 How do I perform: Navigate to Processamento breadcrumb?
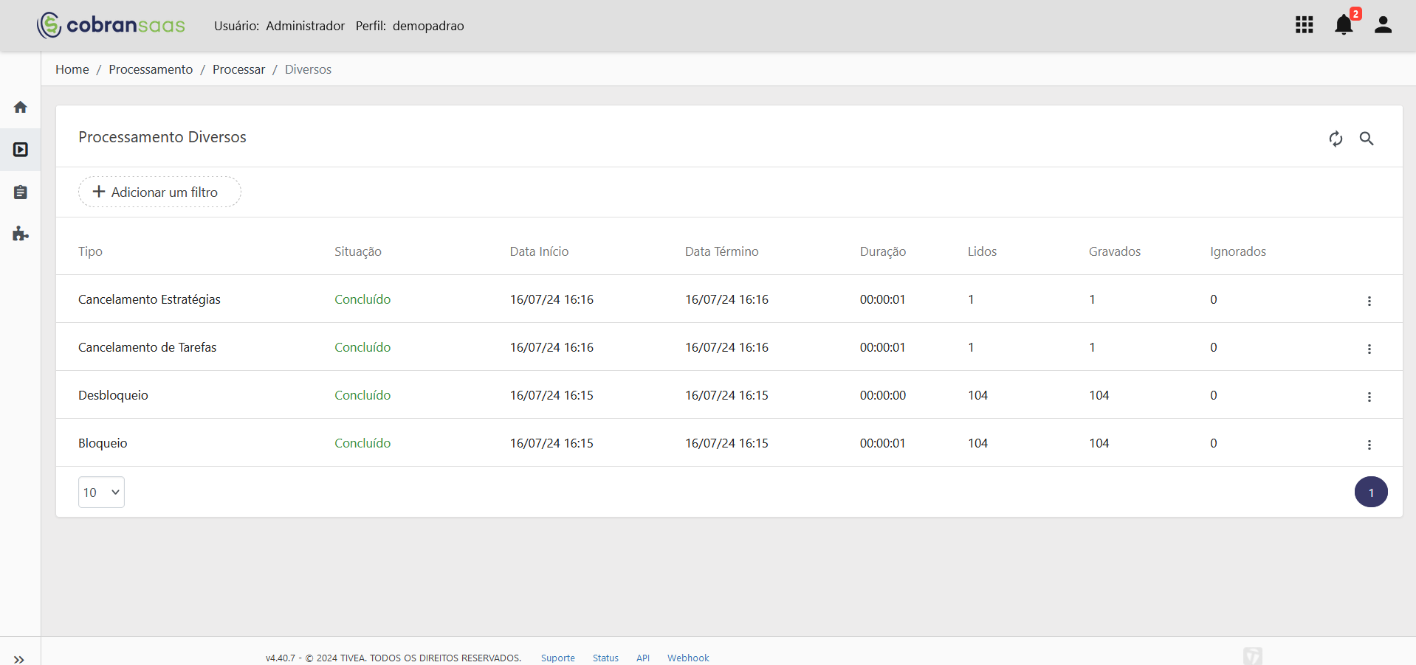pyautogui.click(x=151, y=69)
